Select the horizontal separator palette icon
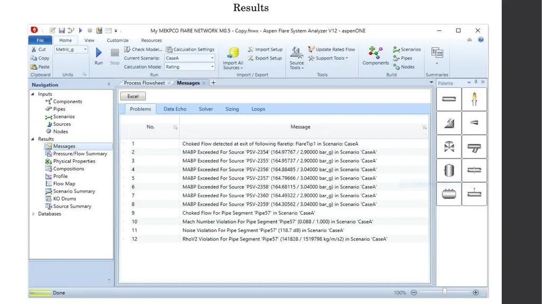This screenshot has height=304, width=542. pos(449,194)
